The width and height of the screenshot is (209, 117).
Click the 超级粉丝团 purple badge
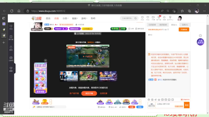point(75,29)
